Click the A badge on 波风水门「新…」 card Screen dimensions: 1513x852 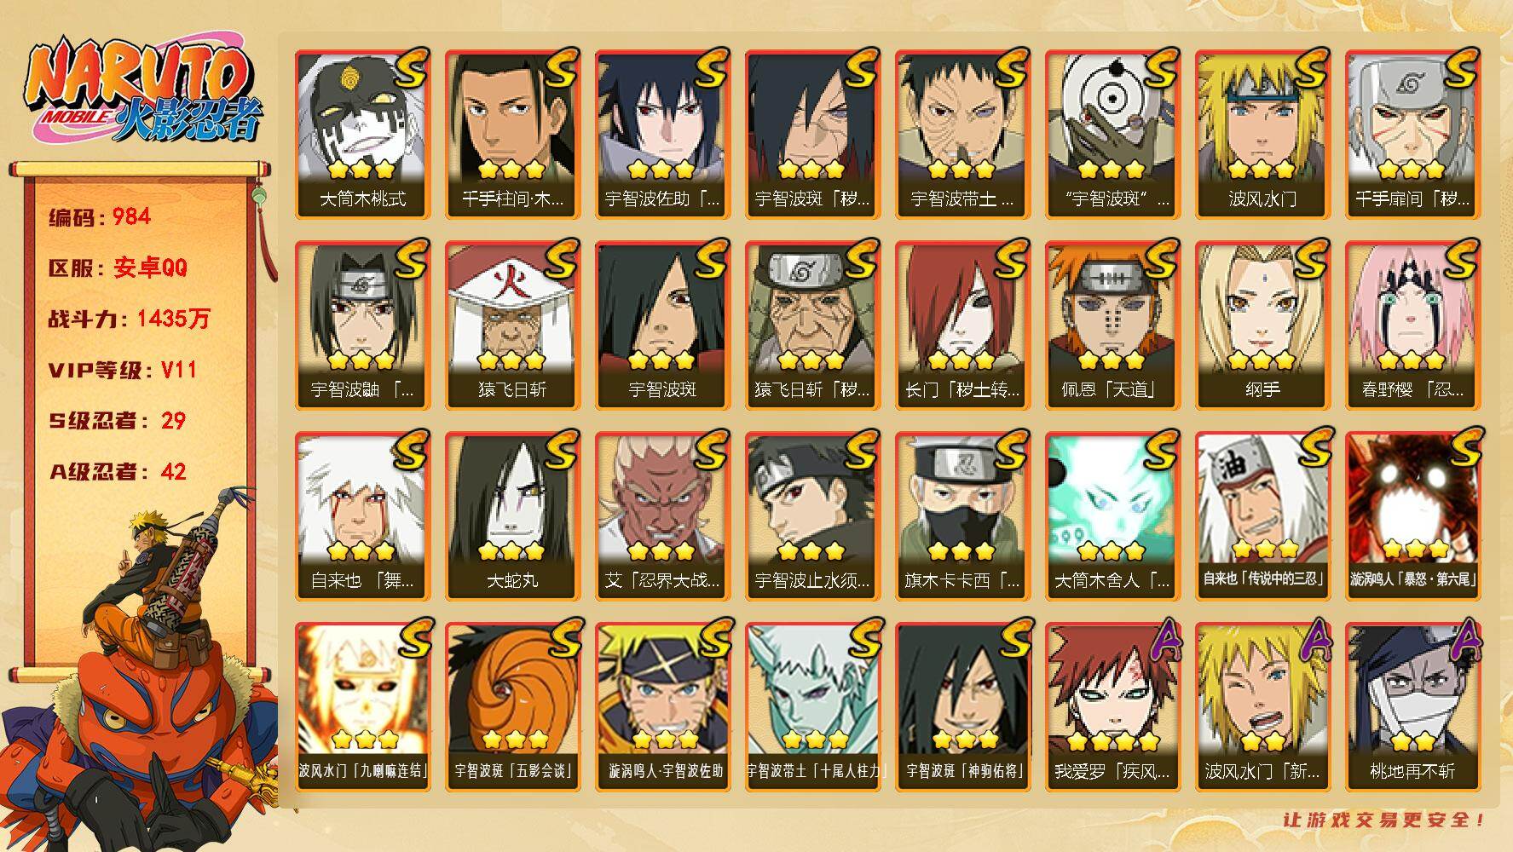1314,641
